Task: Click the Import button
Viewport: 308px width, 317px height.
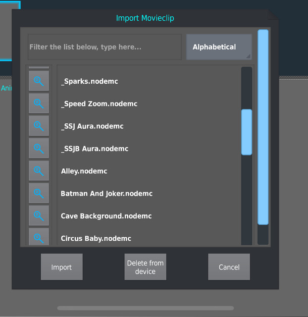Action: tap(61, 267)
